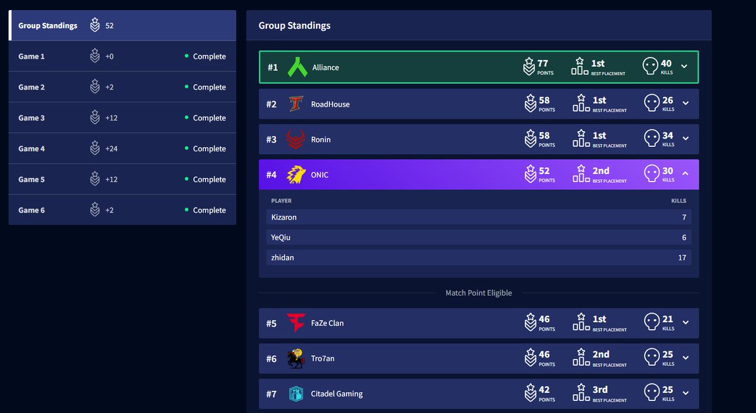
Task: Click the Tro7an team name
Action: click(323, 358)
